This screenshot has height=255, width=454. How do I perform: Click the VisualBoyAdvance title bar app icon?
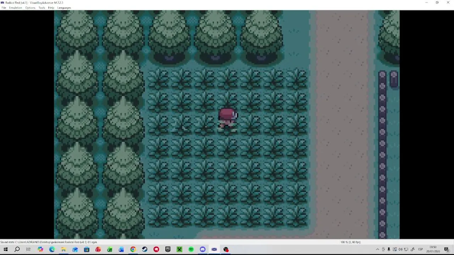click(x=2, y=2)
